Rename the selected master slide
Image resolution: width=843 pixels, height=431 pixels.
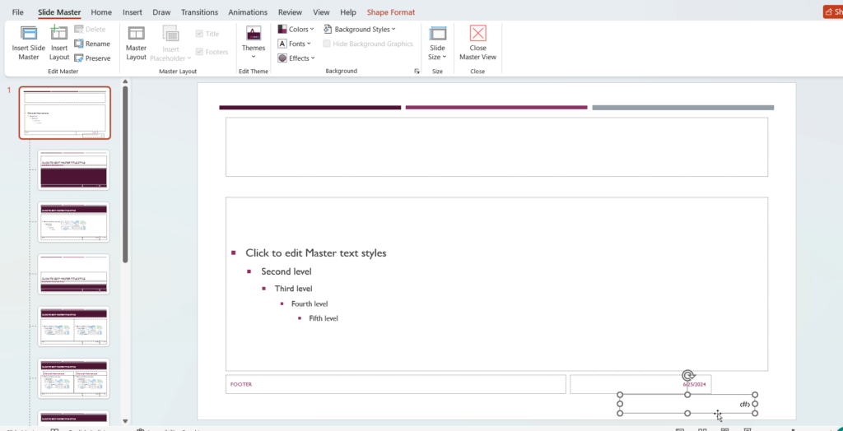pyautogui.click(x=91, y=44)
